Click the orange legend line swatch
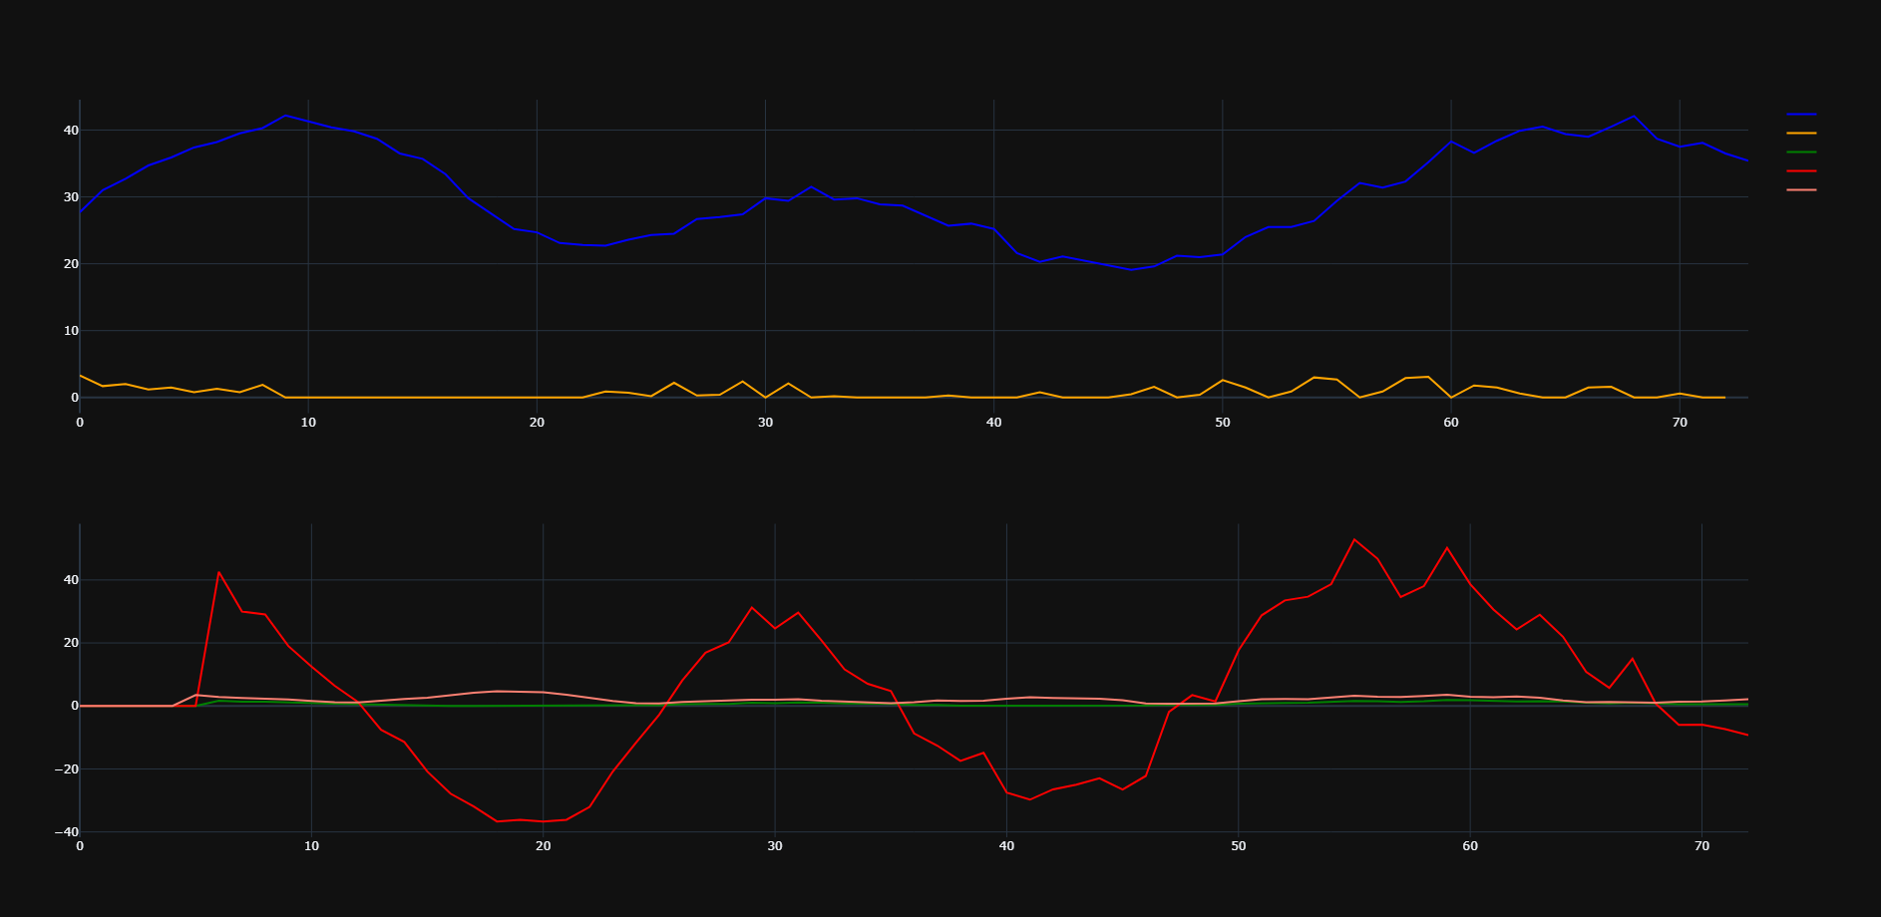This screenshot has width=1881, height=917. point(1800,133)
